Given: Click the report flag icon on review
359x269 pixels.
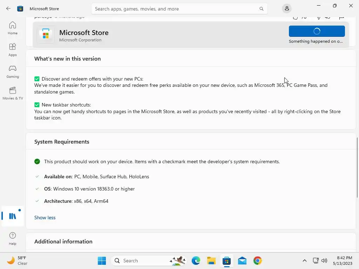Looking at the screenshot, I should [x=341, y=18].
